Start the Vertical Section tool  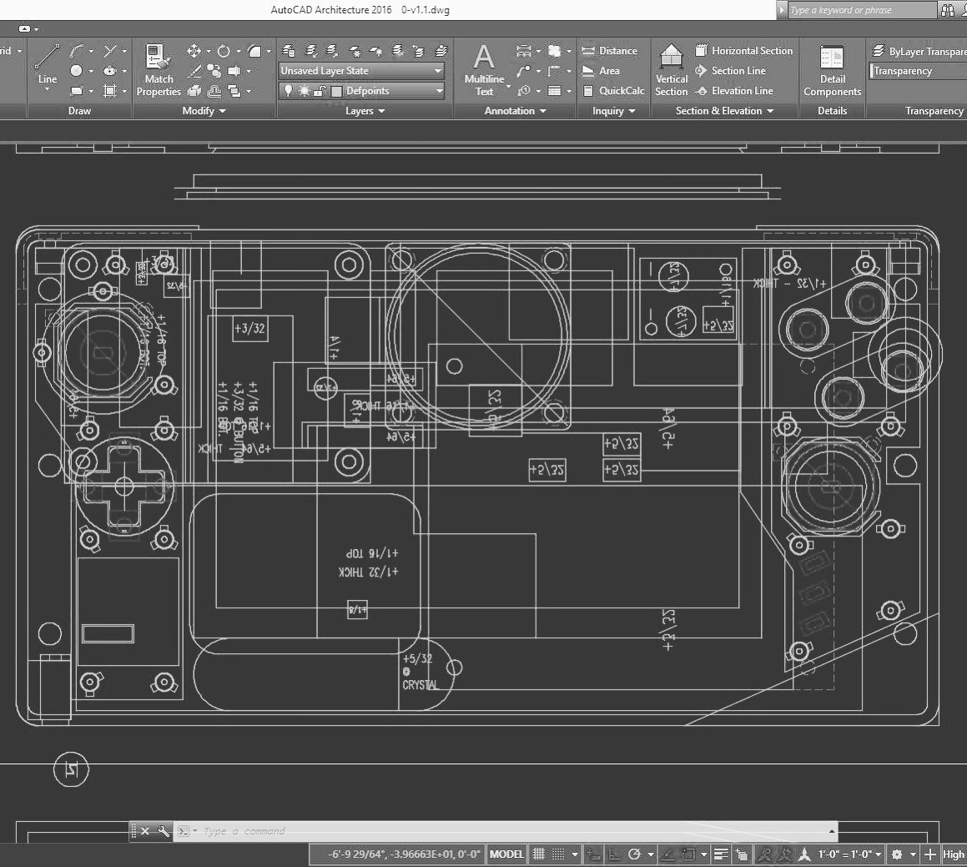pos(672,70)
